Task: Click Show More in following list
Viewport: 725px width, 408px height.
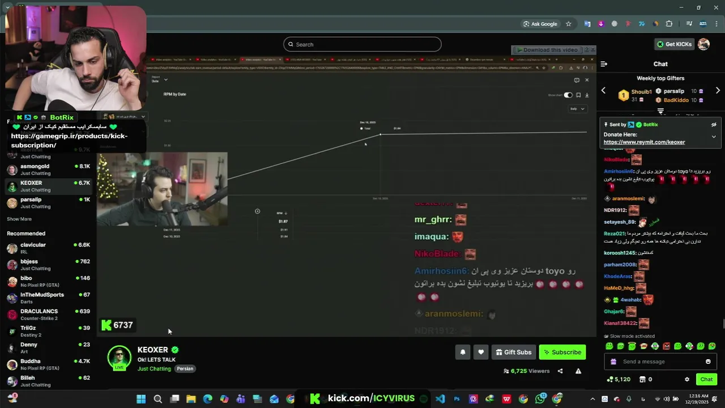Action: pos(19,219)
